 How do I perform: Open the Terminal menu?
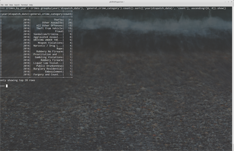coord(24,5)
